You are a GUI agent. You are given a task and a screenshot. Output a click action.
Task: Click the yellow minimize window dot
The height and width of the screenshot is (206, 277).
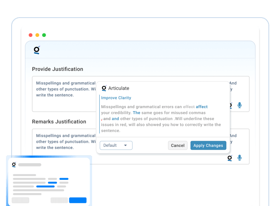tap(37, 35)
